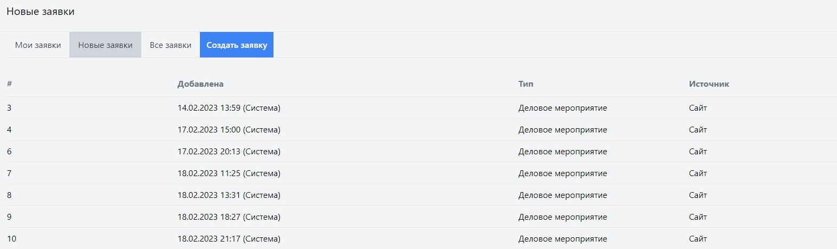Switch to the Новые заявки tab
The image size is (837, 249).
point(105,45)
